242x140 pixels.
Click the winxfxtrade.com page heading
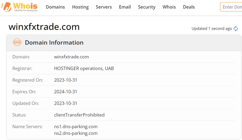(44, 27)
